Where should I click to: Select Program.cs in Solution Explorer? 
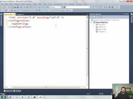click(101, 32)
